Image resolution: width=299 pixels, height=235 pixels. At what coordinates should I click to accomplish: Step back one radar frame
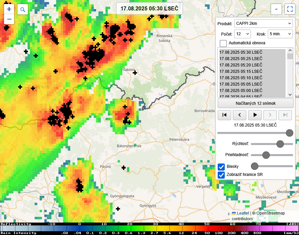click(240, 115)
